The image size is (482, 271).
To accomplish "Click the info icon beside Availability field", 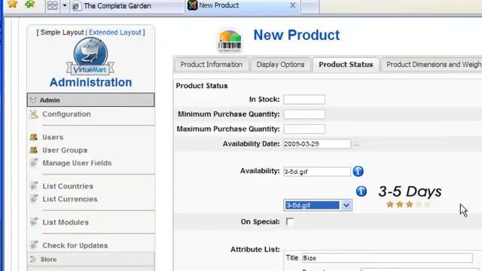I will (x=358, y=171).
